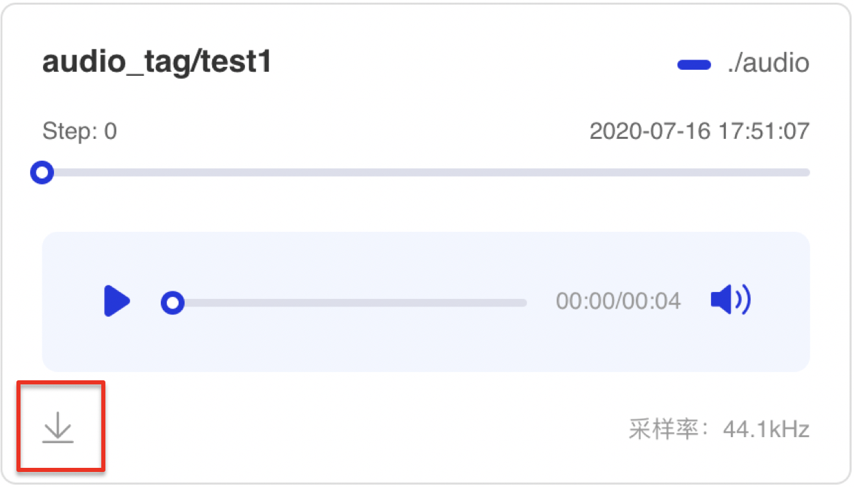854x487 pixels.
Task: Mute audio using the speaker icon
Action: point(730,300)
